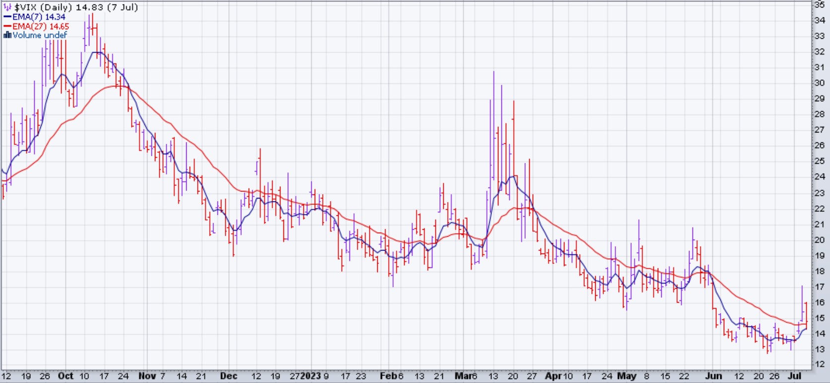Click the Mar label on date axis
Image resolution: width=830 pixels, height=383 pixels.
click(x=463, y=376)
